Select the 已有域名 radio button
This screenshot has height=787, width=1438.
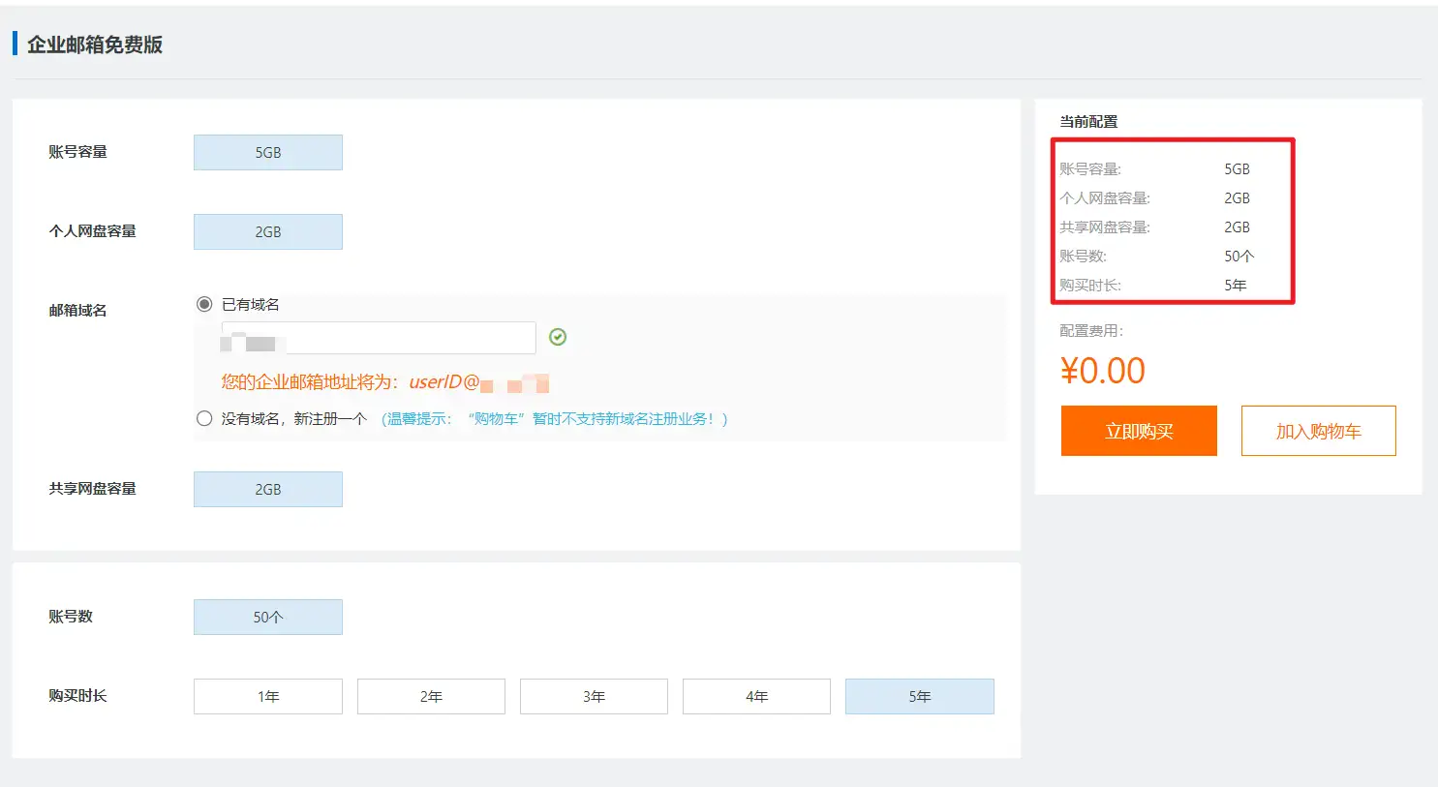click(x=204, y=303)
